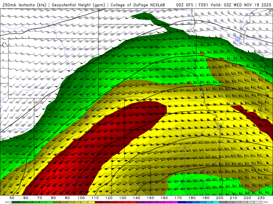Click the '150' value on the color scale

pos(150,198)
